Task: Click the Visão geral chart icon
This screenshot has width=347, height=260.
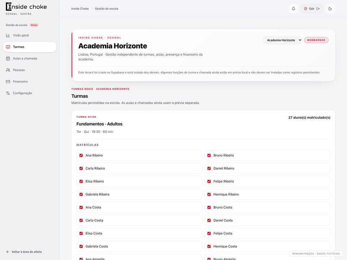Action: pyautogui.click(x=8, y=35)
